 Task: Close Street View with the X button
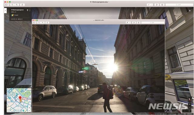point(190,11)
